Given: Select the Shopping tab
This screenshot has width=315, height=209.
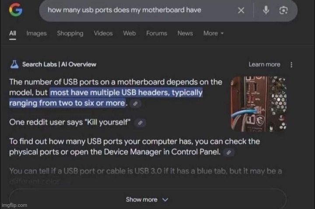Looking at the screenshot, I should click(70, 33).
